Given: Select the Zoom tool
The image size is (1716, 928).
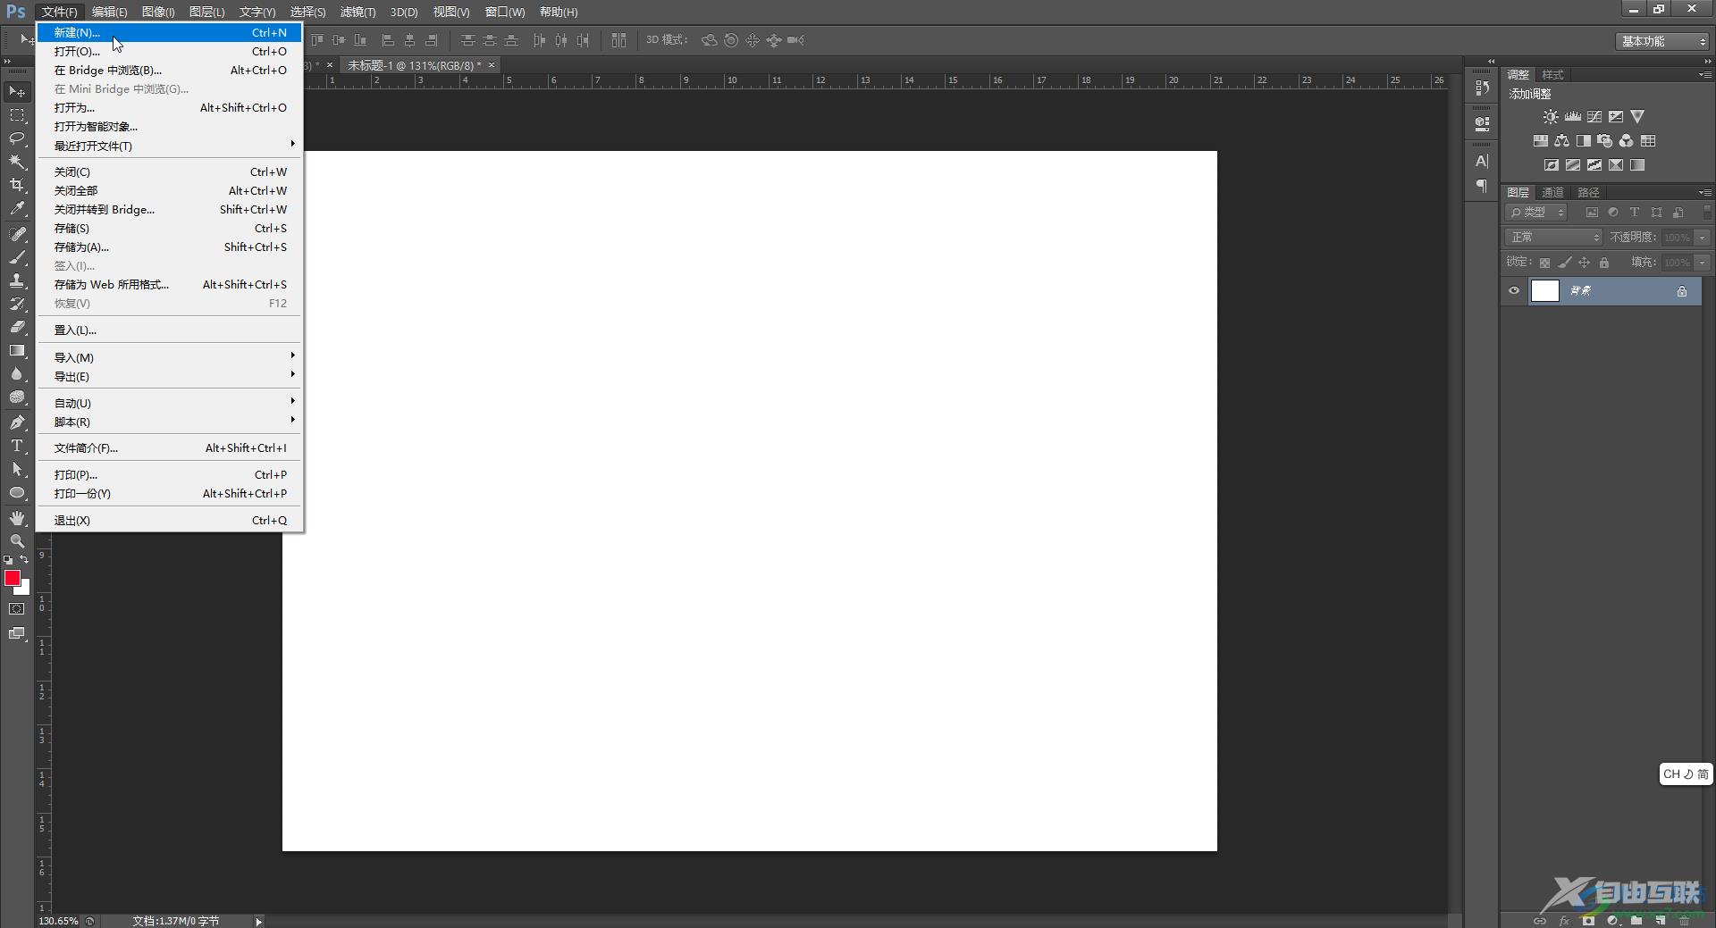Looking at the screenshot, I should tap(17, 541).
